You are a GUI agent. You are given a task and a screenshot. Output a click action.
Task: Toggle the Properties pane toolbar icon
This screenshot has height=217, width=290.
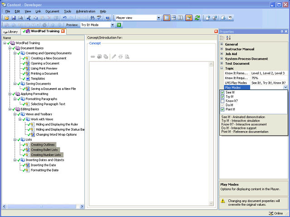click(x=189, y=18)
